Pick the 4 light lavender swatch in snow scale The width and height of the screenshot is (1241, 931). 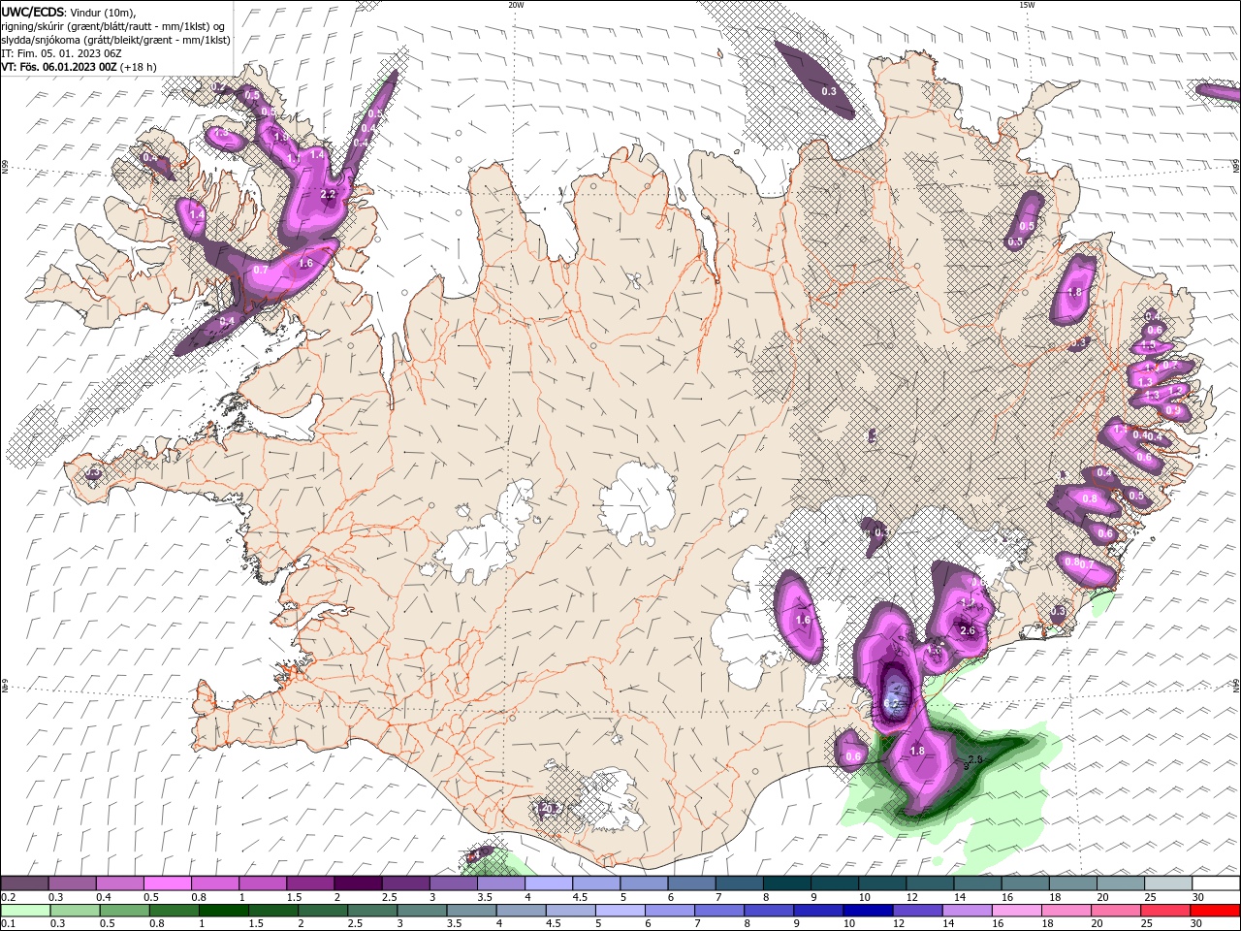click(x=549, y=883)
